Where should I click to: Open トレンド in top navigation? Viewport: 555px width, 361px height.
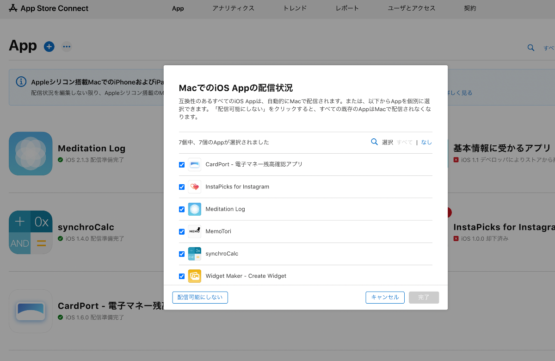coord(295,8)
